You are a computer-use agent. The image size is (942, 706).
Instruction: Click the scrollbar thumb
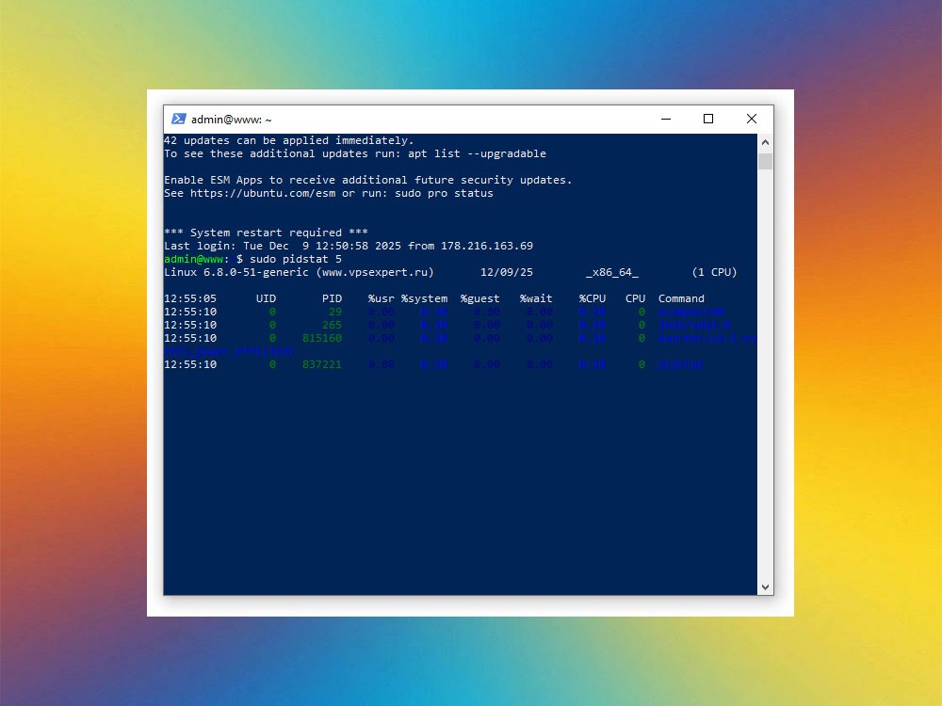[x=765, y=160]
